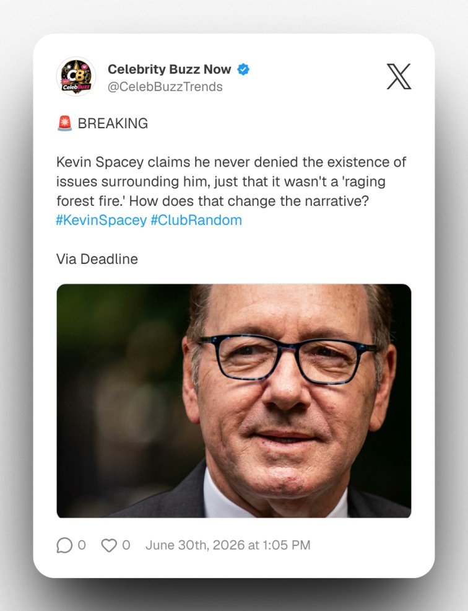Screen dimensions: 468x611
Task: Like the post with the heart icon
Action: [109, 545]
